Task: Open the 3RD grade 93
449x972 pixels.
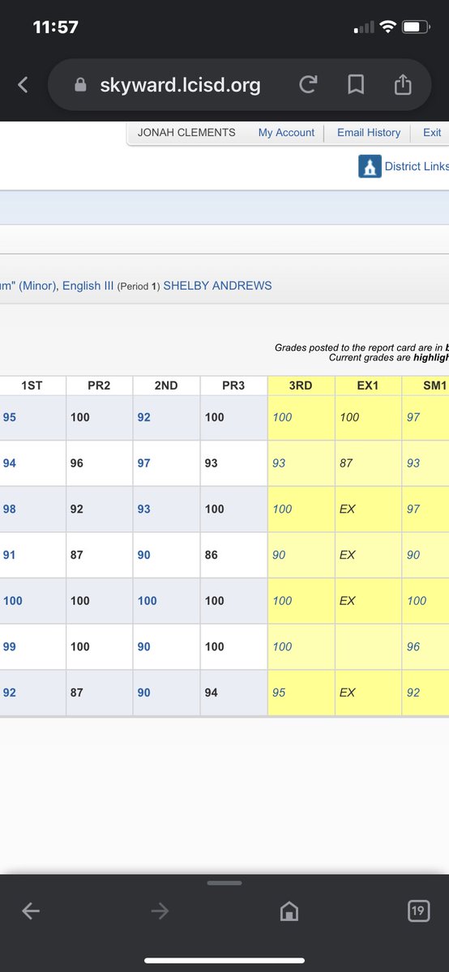Action: coord(279,463)
